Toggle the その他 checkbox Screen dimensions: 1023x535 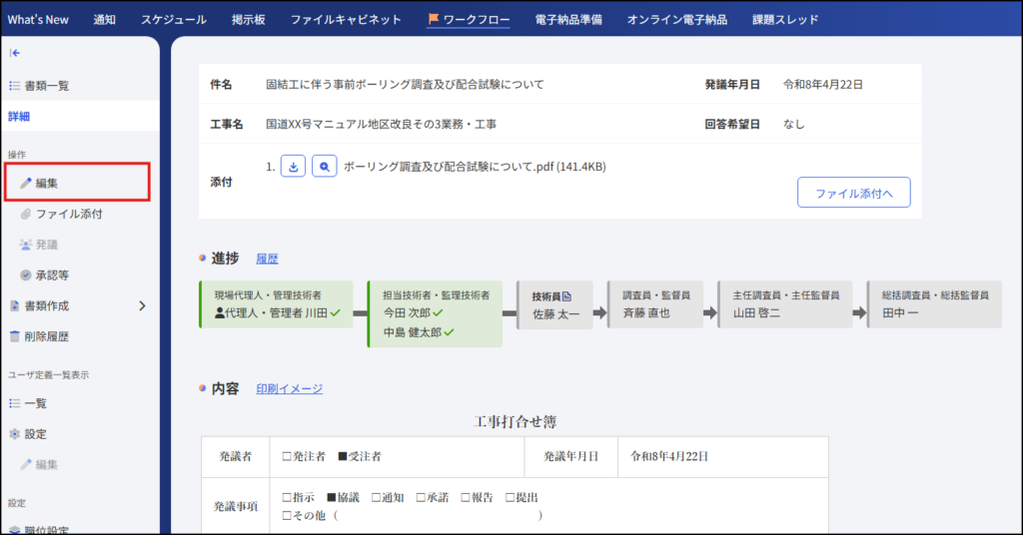coord(287,515)
